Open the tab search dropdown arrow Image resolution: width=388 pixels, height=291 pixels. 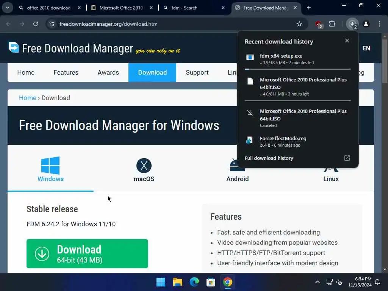8,8
